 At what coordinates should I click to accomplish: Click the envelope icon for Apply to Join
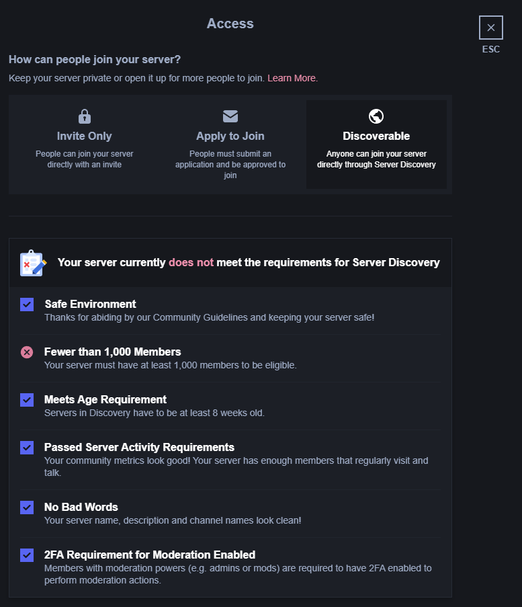pyautogui.click(x=230, y=116)
